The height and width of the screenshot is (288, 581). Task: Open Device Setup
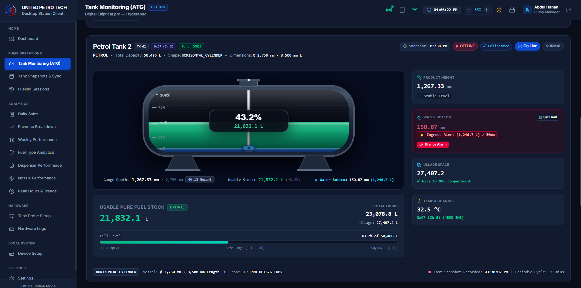tap(38, 254)
